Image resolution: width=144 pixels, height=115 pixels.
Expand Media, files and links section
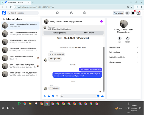tap(124, 57)
